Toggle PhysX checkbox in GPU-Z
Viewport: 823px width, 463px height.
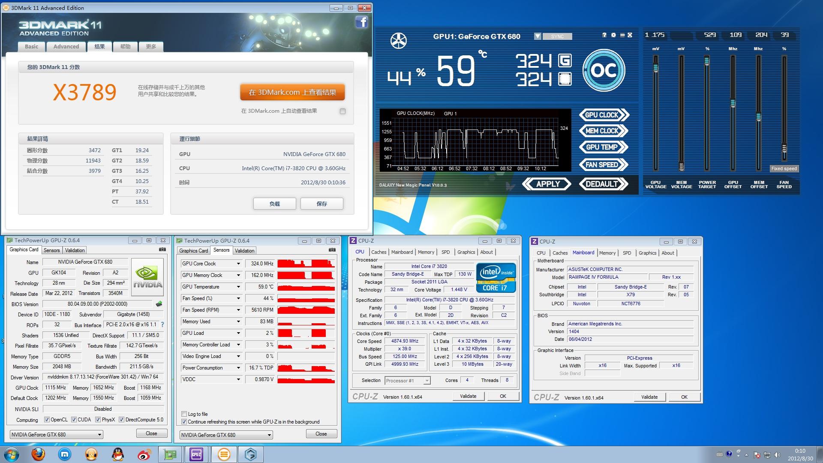point(98,420)
